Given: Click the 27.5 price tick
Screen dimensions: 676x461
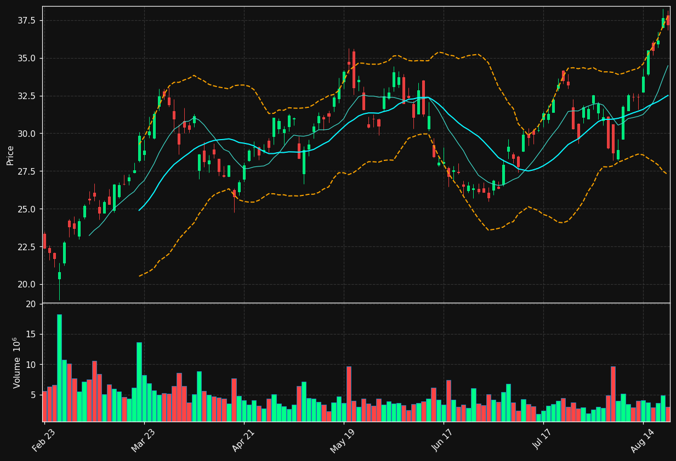Looking at the screenshot, I should coord(27,171).
